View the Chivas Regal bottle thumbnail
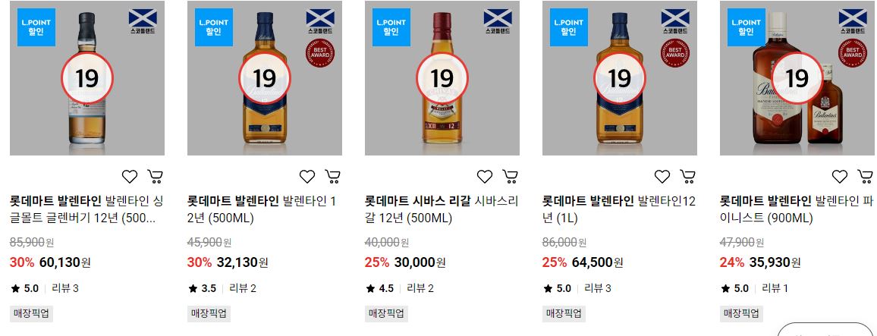Screen dimensions: 877x336 [x=442, y=77]
